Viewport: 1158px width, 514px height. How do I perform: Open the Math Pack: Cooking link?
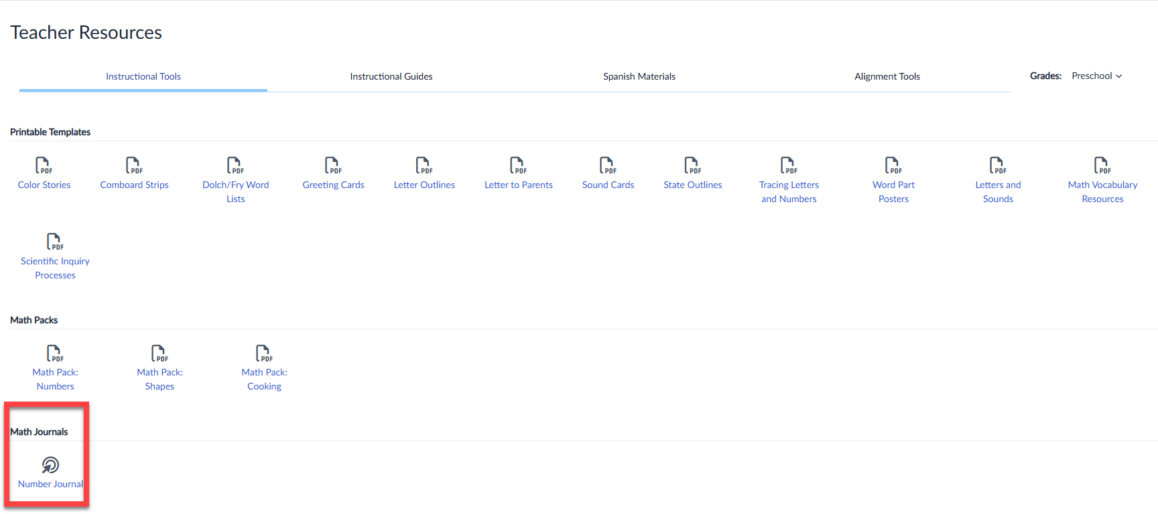pyautogui.click(x=265, y=379)
